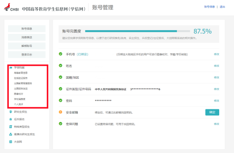The width and height of the screenshot is (234, 153).
Task: Click the 账号完善度 progress bar
Action: pyautogui.click(x=138, y=31)
